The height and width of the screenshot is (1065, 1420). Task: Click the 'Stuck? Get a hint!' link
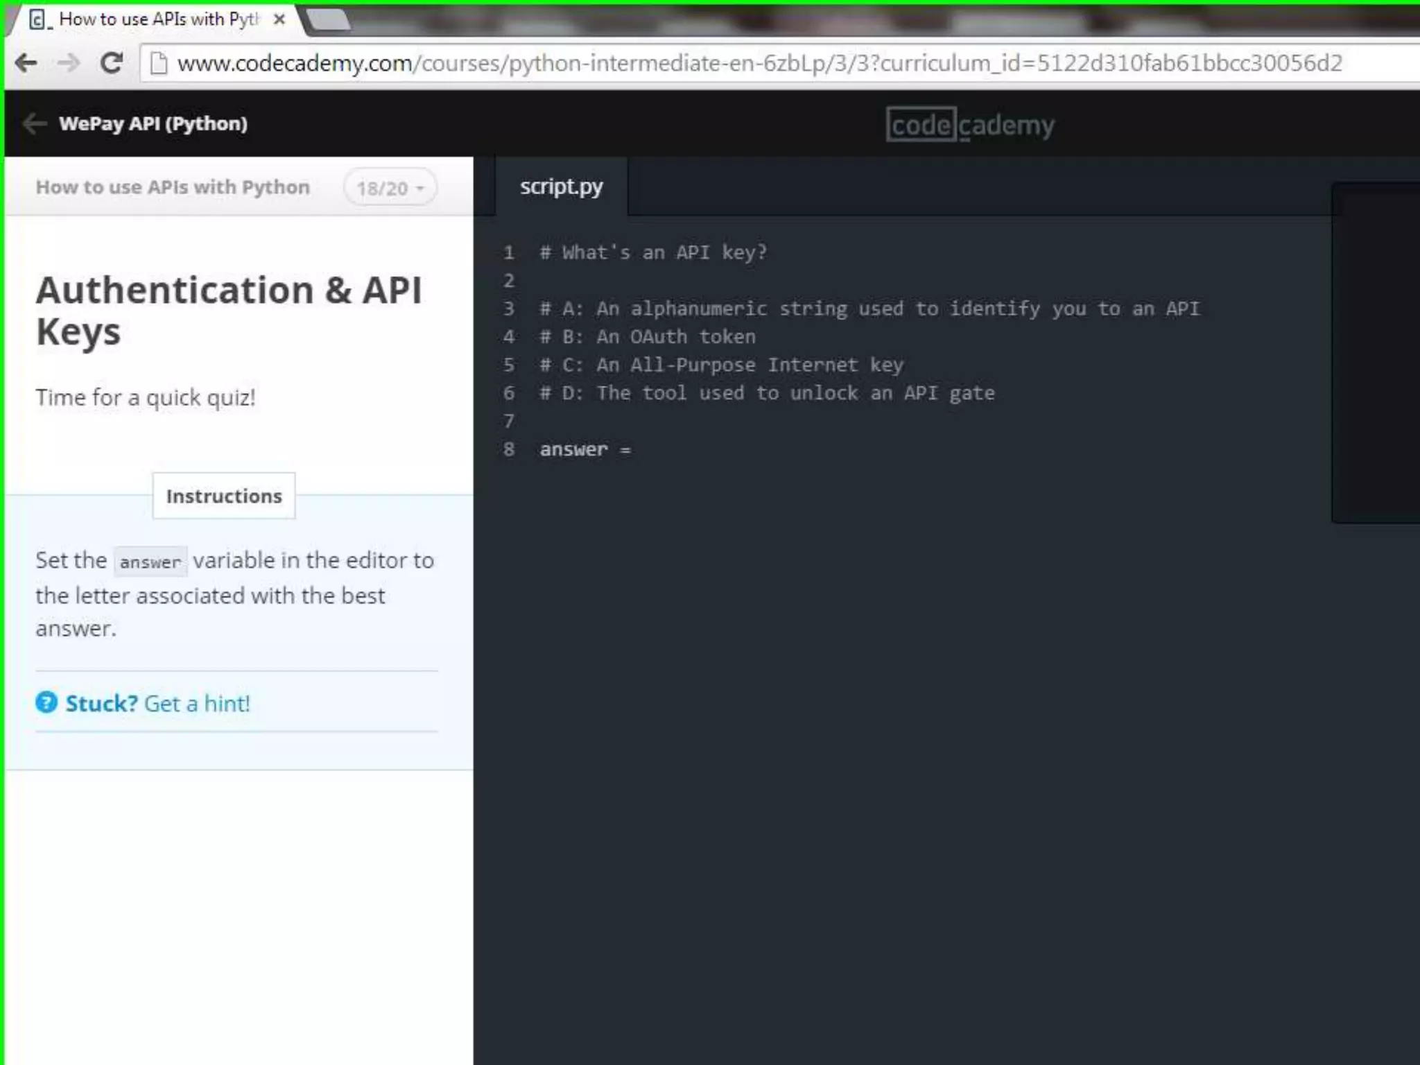pyautogui.click(x=157, y=703)
